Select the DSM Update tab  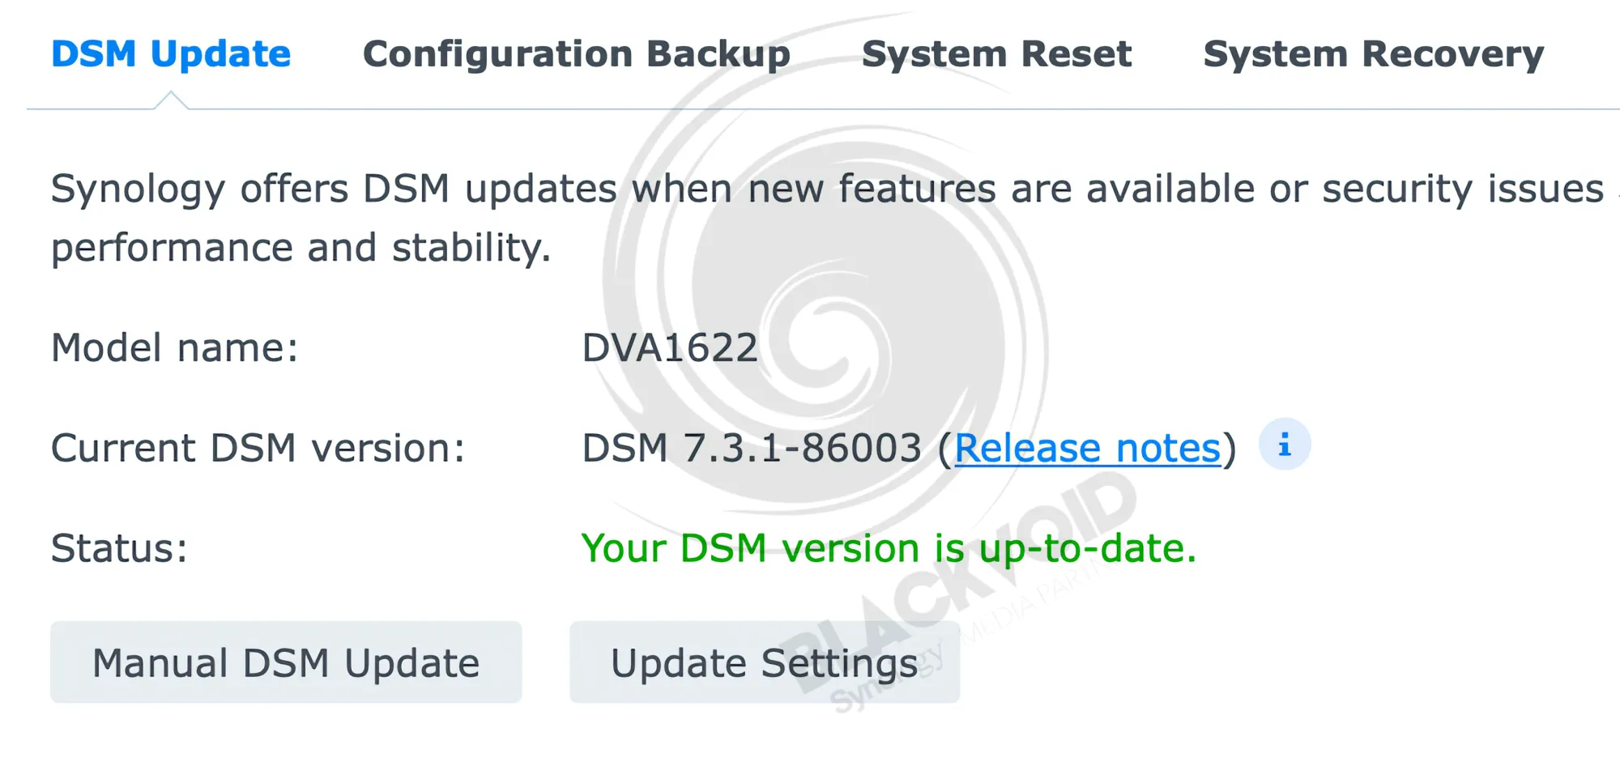coord(171,54)
